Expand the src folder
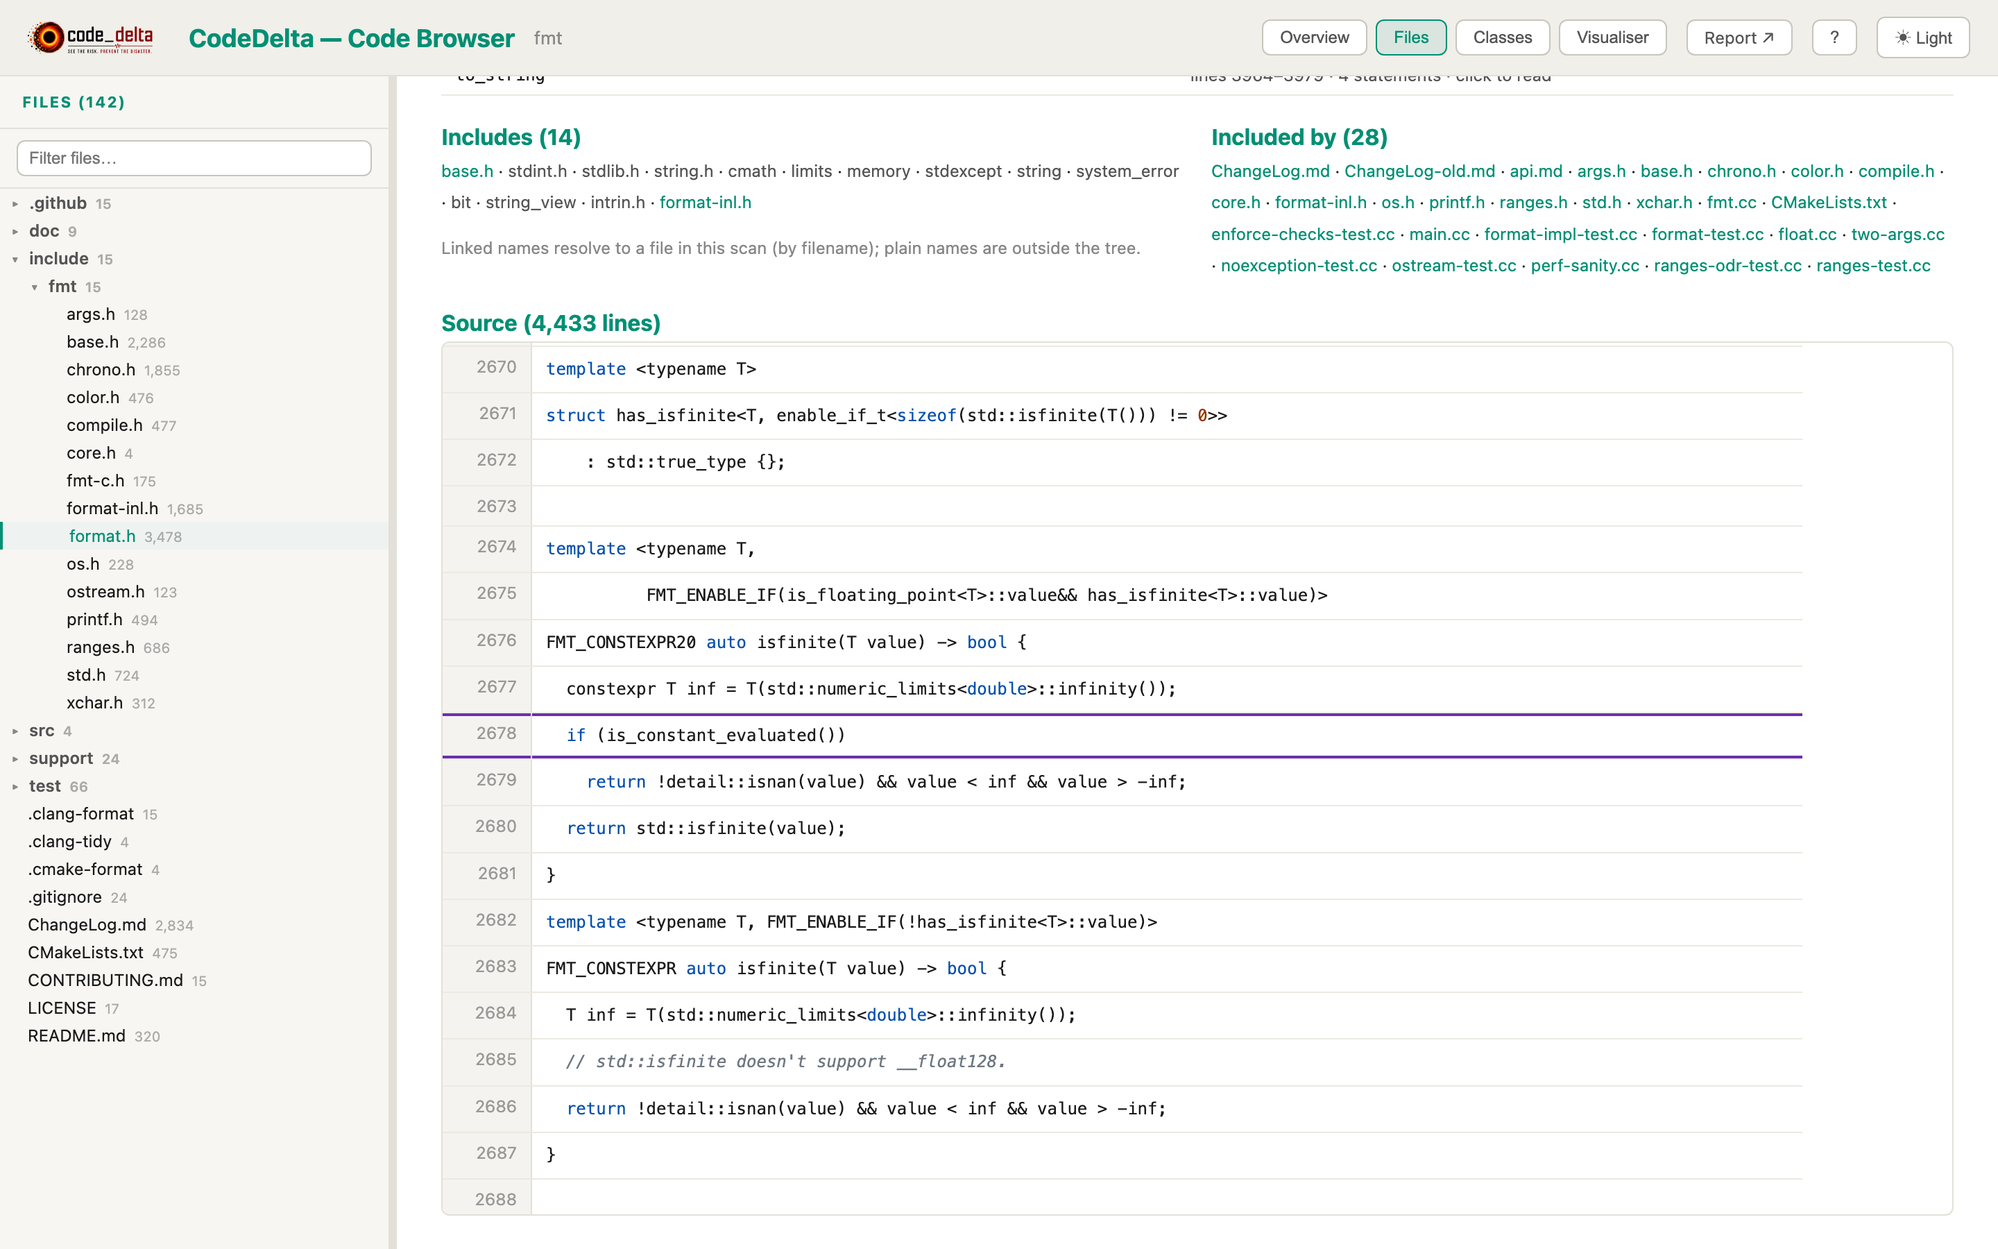The width and height of the screenshot is (1998, 1249). click(x=42, y=730)
